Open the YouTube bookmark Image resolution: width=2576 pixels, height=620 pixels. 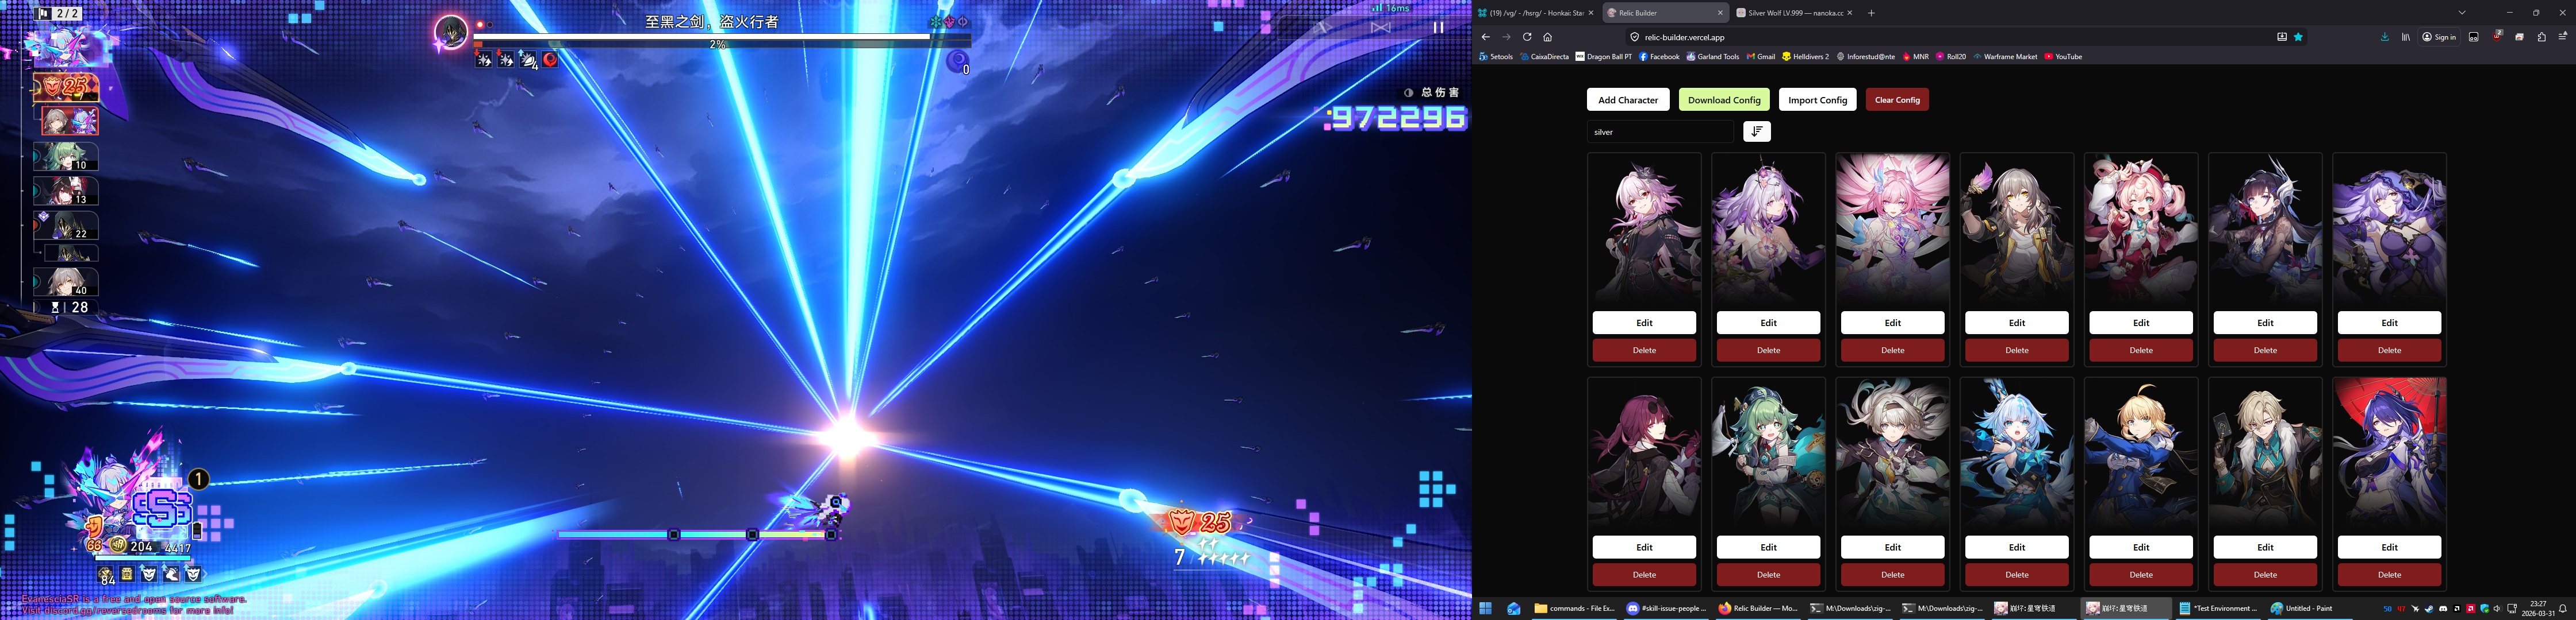(2063, 57)
